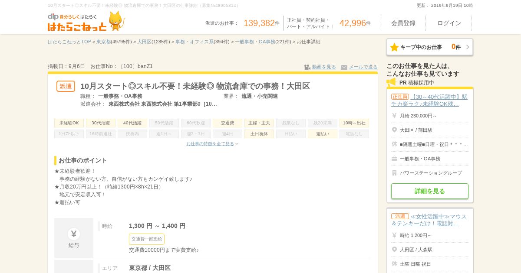
Task: Click the 流通・小売関連 industry text
Action: pyautogui.click(x=260, y=96)
